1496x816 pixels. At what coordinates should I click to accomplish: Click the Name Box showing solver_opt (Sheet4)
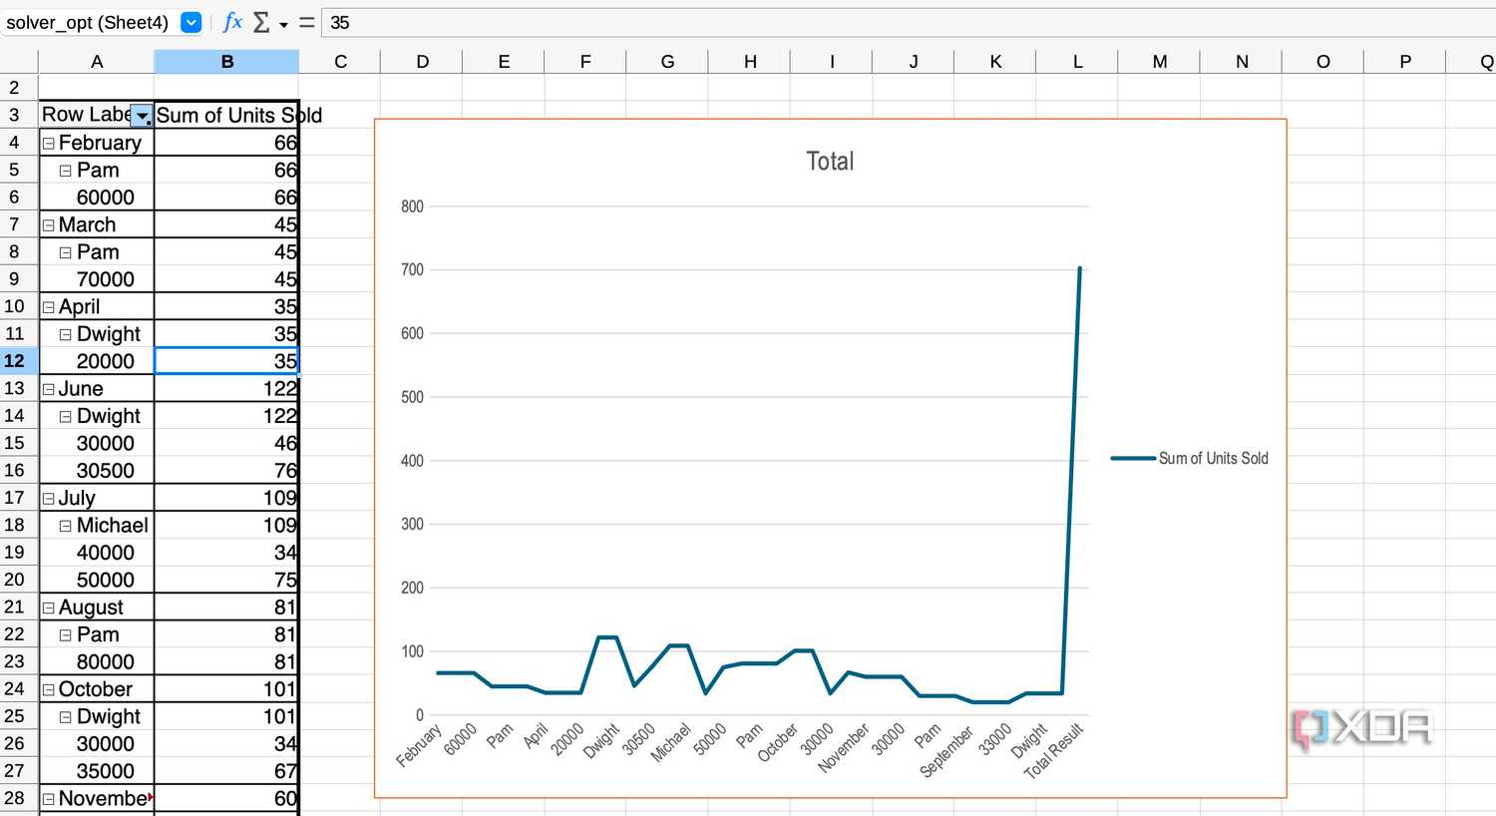pyautogui.click(x=88, y=22)
